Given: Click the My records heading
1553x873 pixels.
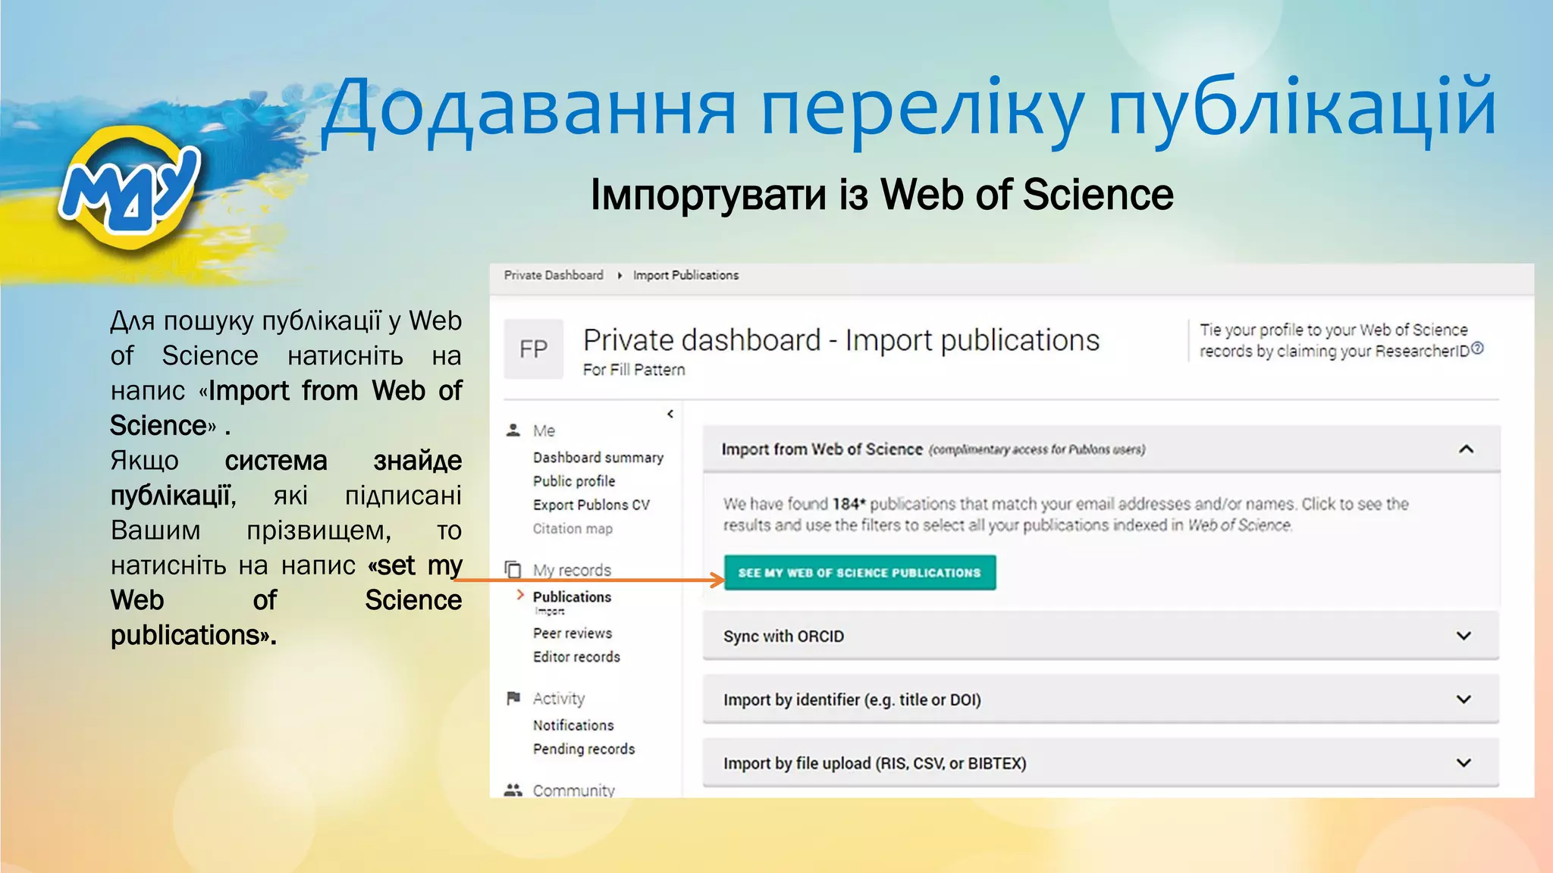Looking at the screenshot, I should [x=572, y=570].
